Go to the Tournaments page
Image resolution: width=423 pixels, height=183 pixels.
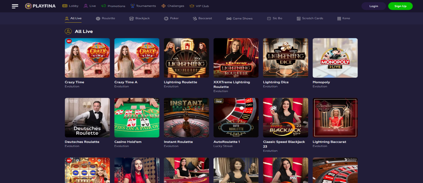coord(143,6)
